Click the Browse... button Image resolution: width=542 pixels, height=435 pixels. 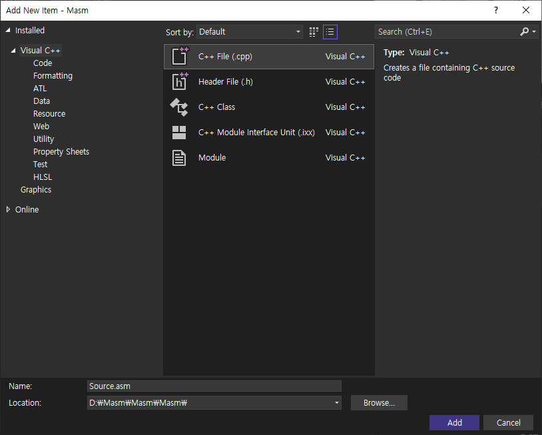click(379, 403)
